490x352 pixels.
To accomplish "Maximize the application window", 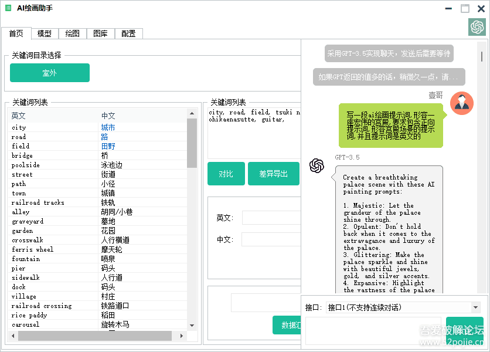I will (x=465, y=9).
